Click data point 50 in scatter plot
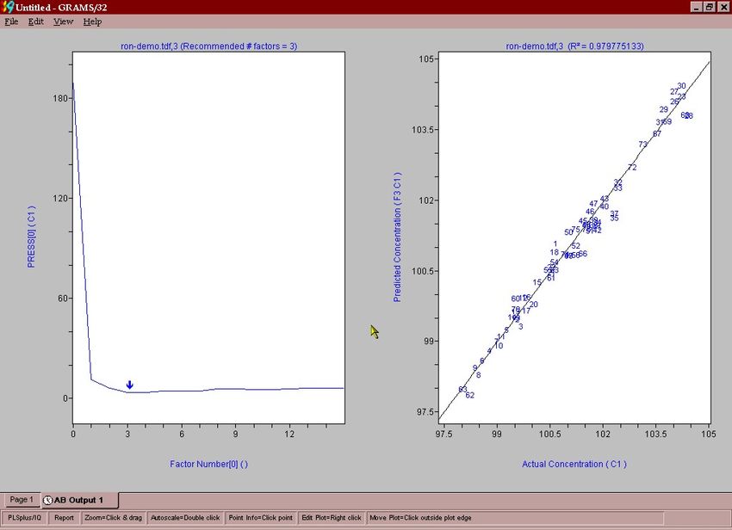The height and width of the screenshot is (530, 732). pos(568,232)
